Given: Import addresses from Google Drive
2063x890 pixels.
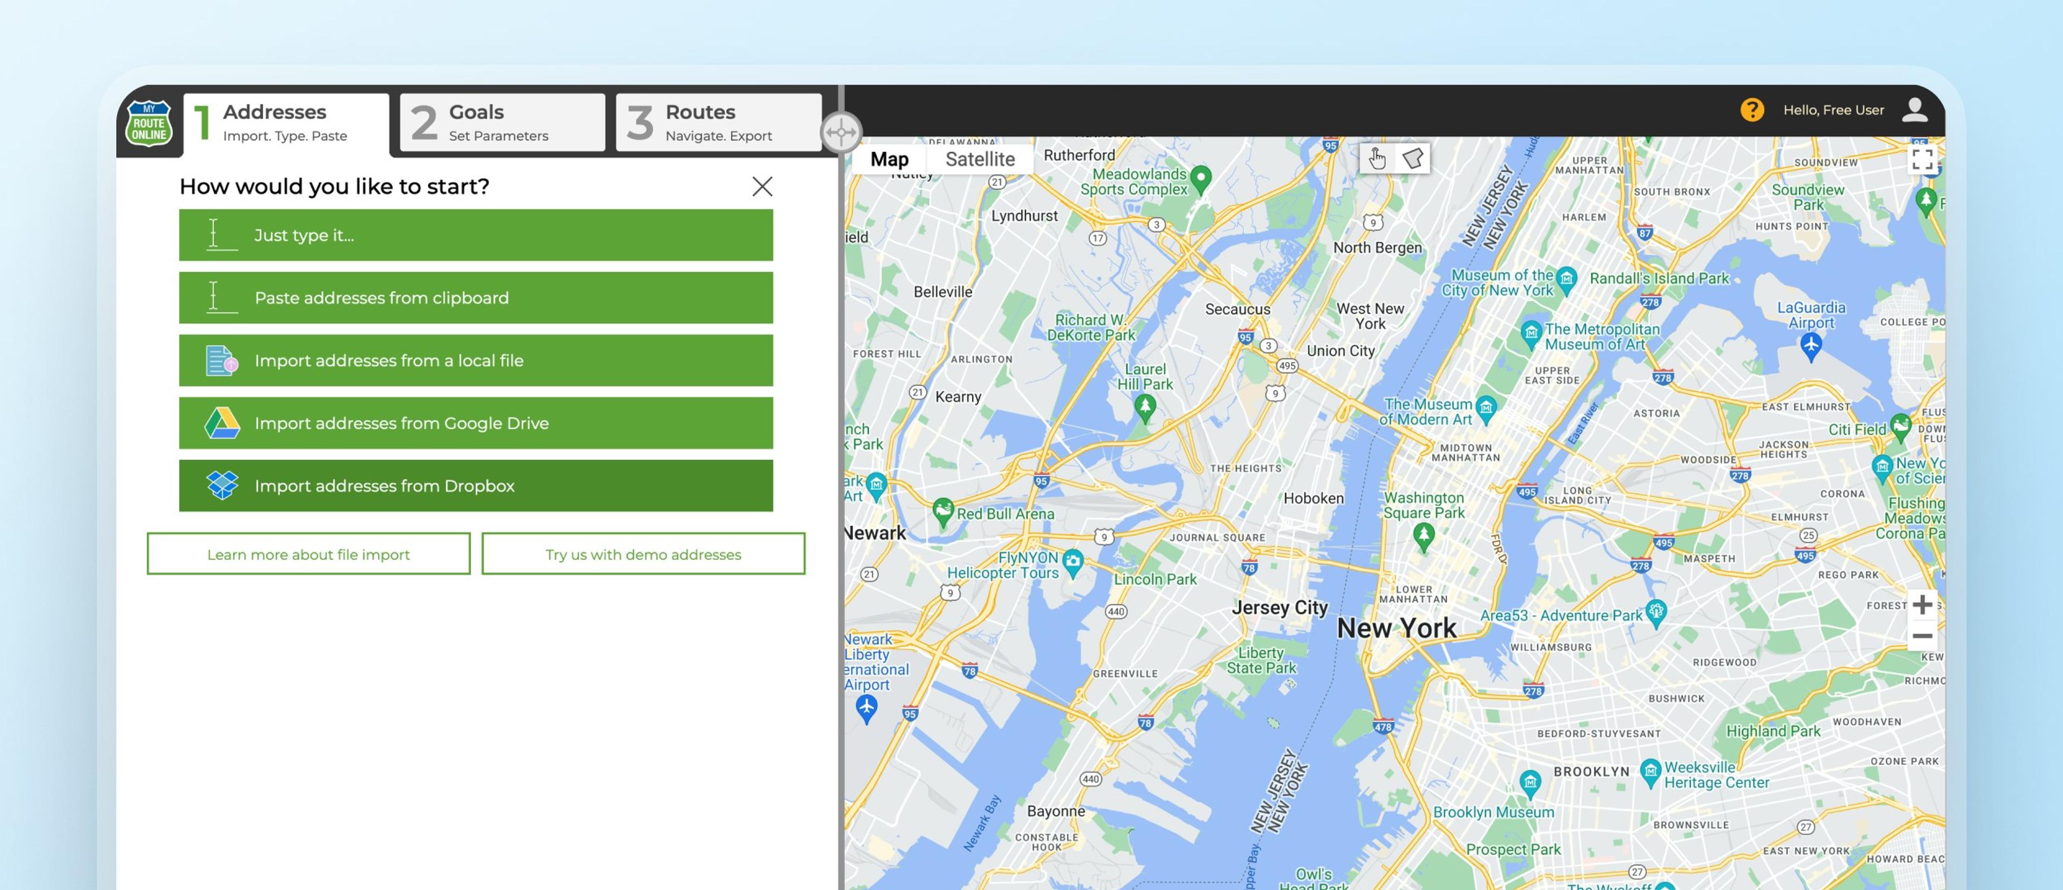Looking at the screenshot, I should [475, 423].
